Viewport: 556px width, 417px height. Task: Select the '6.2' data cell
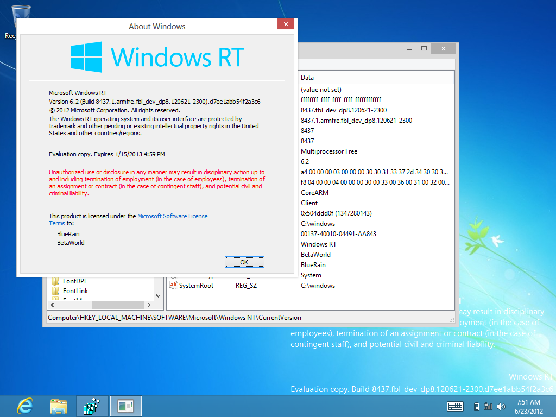coord(305,162)
